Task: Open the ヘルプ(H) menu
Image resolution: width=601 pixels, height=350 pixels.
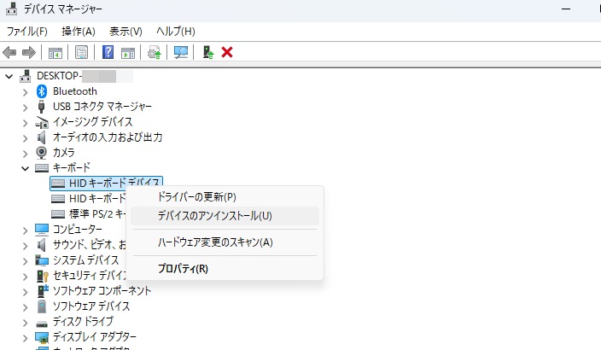Action: tap(176, 32)
